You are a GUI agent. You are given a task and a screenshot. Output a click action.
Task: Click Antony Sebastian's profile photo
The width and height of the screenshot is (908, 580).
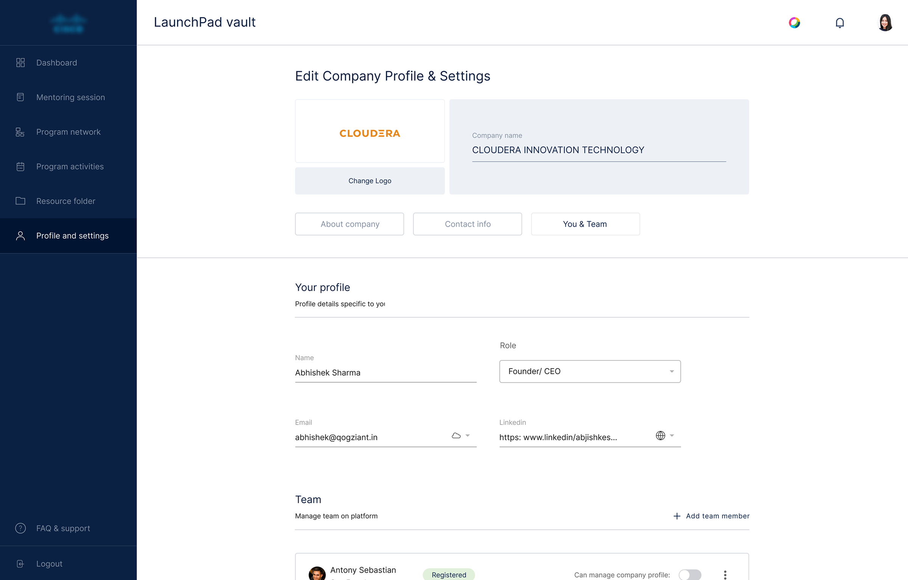pos(317,574)
